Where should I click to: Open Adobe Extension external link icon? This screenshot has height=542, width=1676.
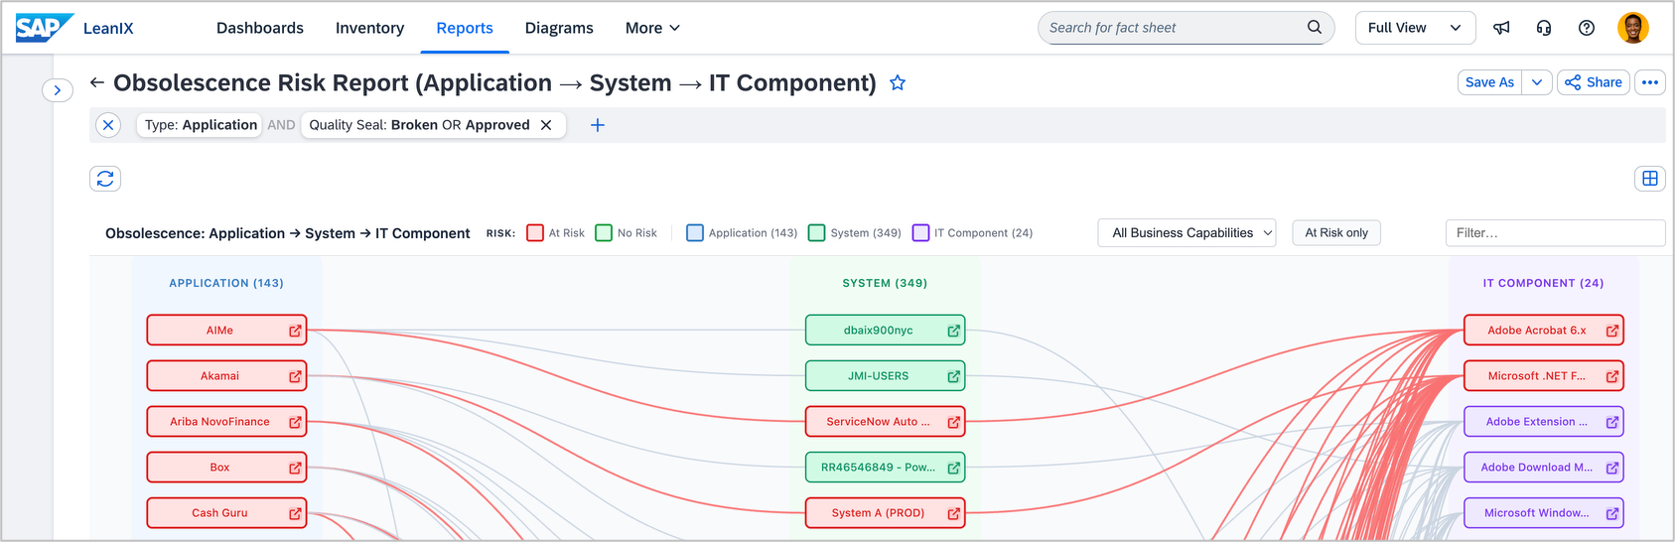(1612, 422)
